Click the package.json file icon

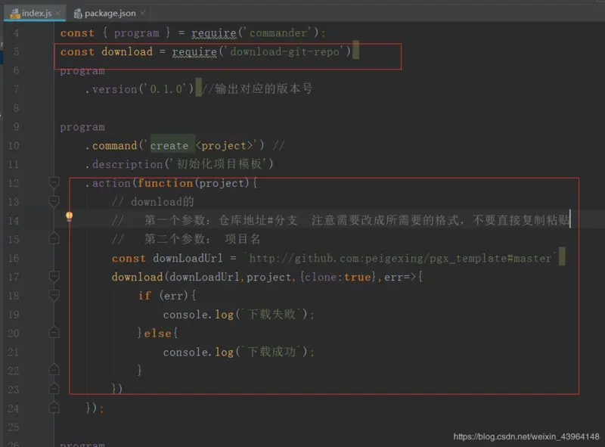(x=78, y=14)
